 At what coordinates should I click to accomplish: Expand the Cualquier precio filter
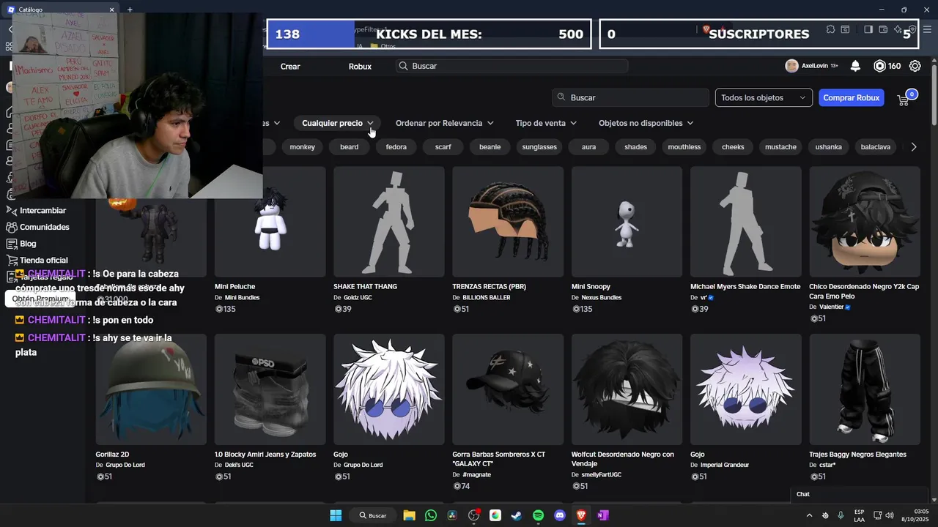click(x=338, y=123)
